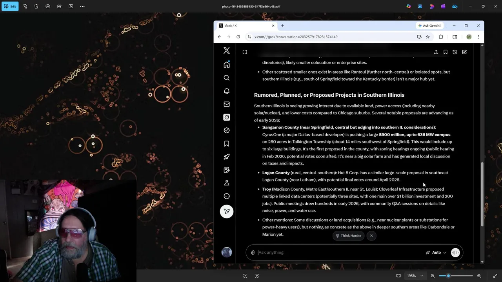Delete the photo with trash icon

[36, 6]
